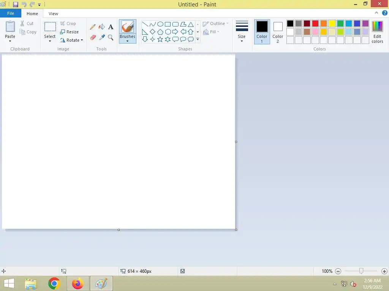Image resolution: width=389 pixels, height=291 pixels.
Task: Open the Select dropdown arrow
Action: 50,41
